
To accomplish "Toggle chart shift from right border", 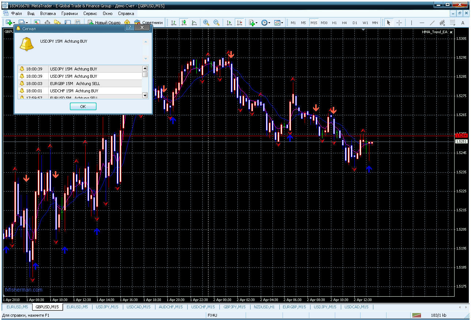I will [x=240, y=23].
